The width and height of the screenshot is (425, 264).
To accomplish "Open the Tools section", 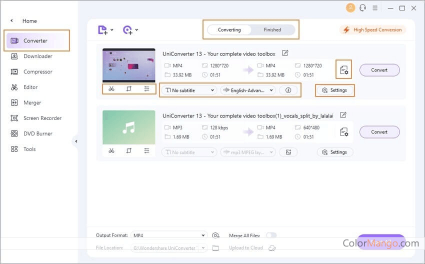I will [x=29, y=149].
